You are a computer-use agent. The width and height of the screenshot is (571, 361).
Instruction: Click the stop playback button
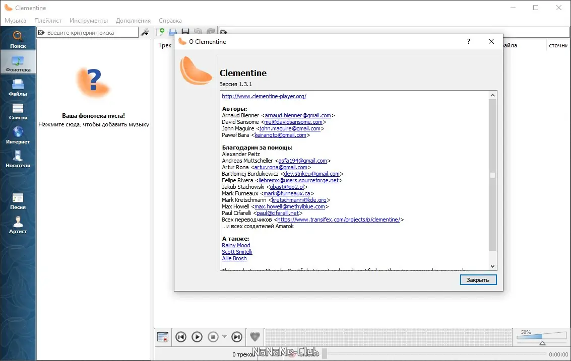click(213, 337)
